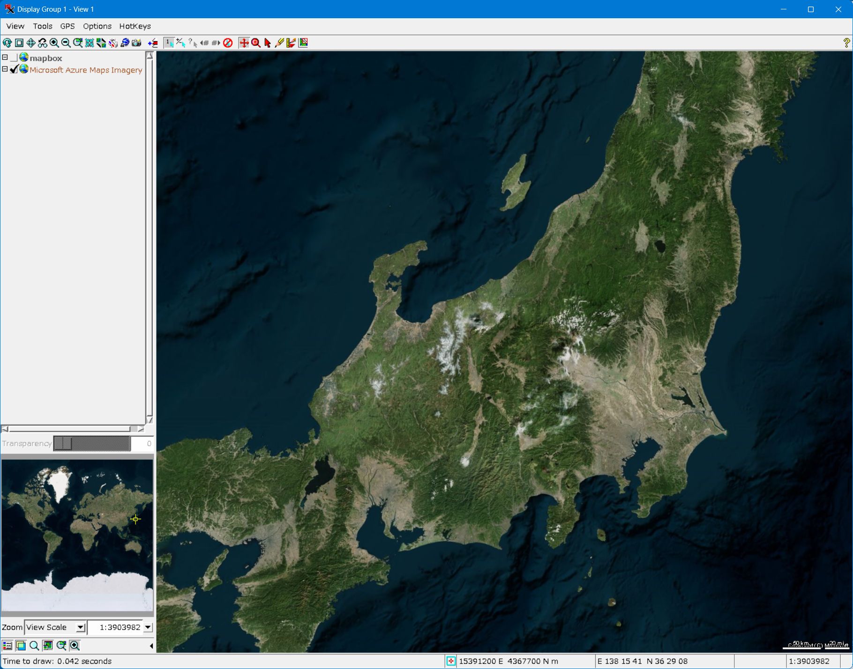Select the red four-way pan crosshair tool
The height and width of the screenshot is (669, 853).
[244, 43]
